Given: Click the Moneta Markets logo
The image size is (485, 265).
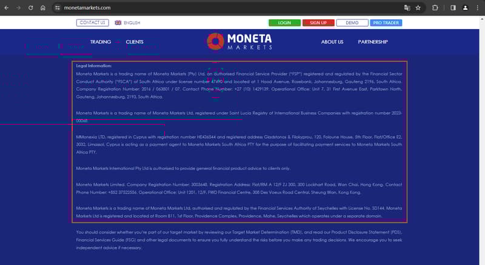Looking at the screenshot, I should point(239,41).
